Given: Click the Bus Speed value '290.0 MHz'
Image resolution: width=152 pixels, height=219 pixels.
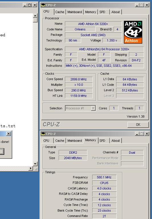Looking at the screenshot, I should pyautogui.click(x=79, y=90).
